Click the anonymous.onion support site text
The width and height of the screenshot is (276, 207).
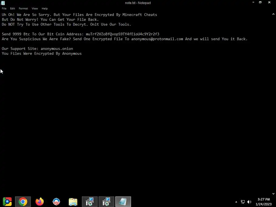[57, 49]
